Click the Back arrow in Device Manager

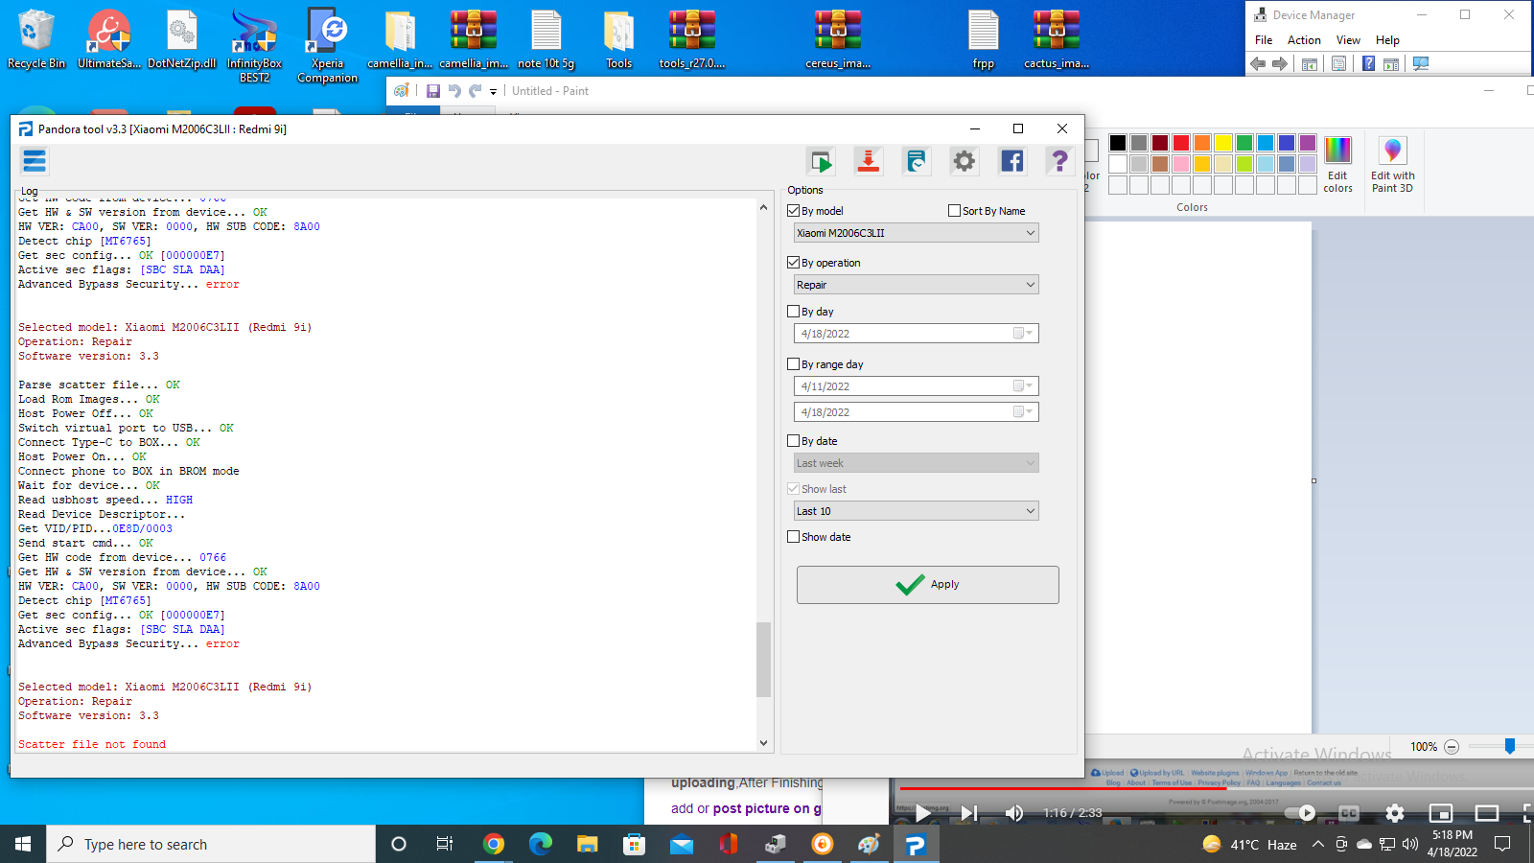[1258, 64]
